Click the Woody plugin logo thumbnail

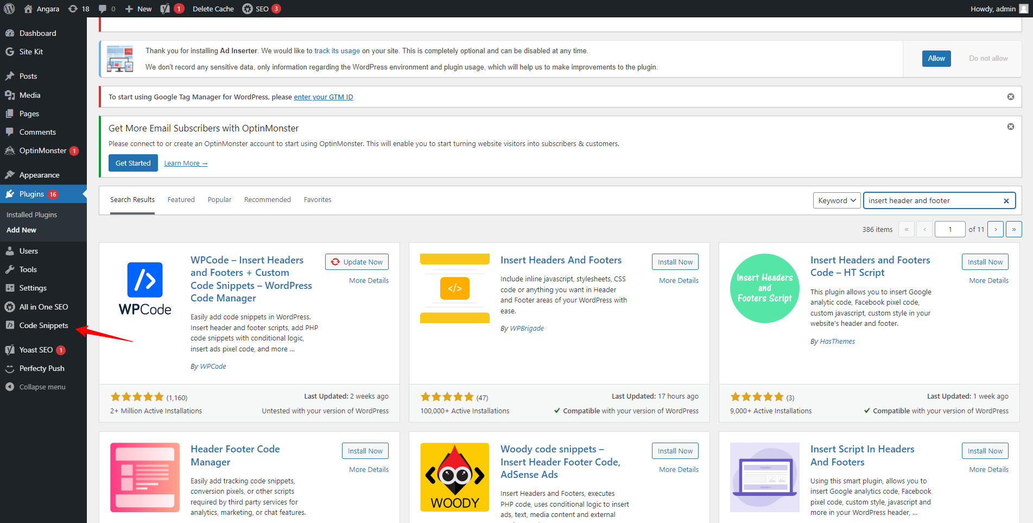click(x=455, y=477)
